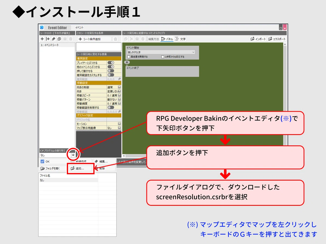Screen dimensions: 326x244
Task: Add a new sheet with plus icon in sheet list
Action: pos(42,39)
